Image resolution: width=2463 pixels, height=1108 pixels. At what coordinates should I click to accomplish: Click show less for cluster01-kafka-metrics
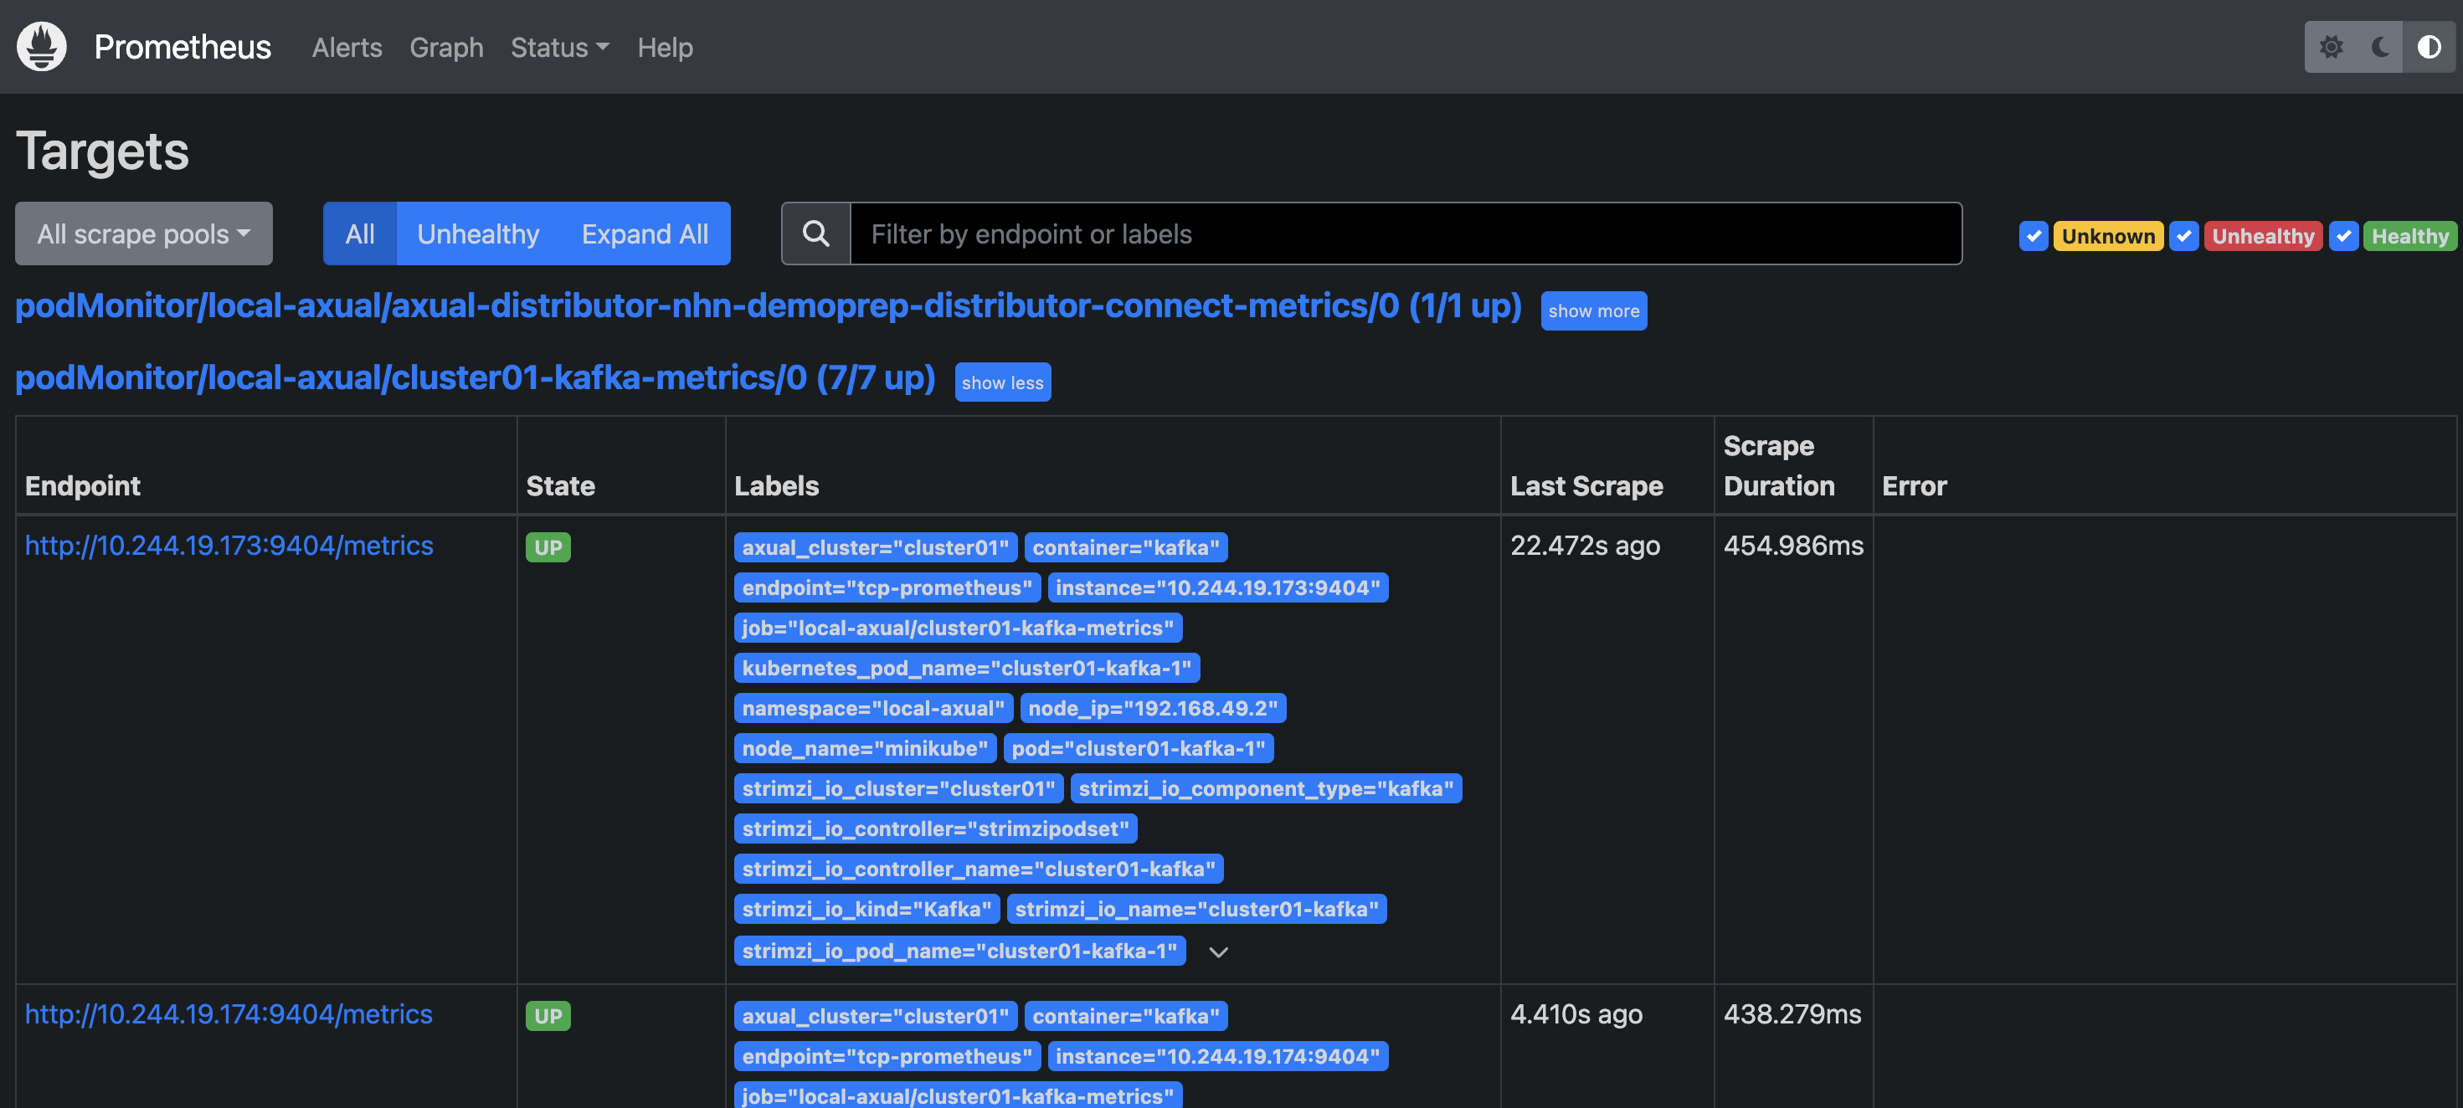pyautogui.click(x=1002, y=382)
